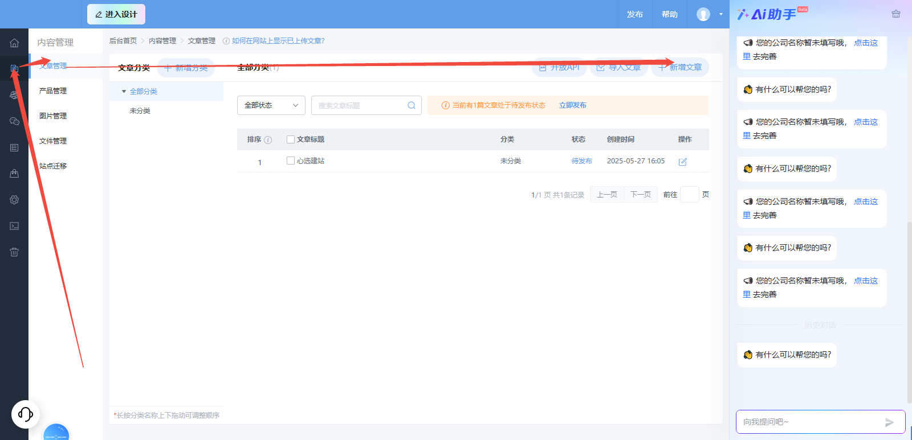This screenshot has width=912, height=440.
Task: Click the user avatar icon in header
Action: (x=703, y=14)
